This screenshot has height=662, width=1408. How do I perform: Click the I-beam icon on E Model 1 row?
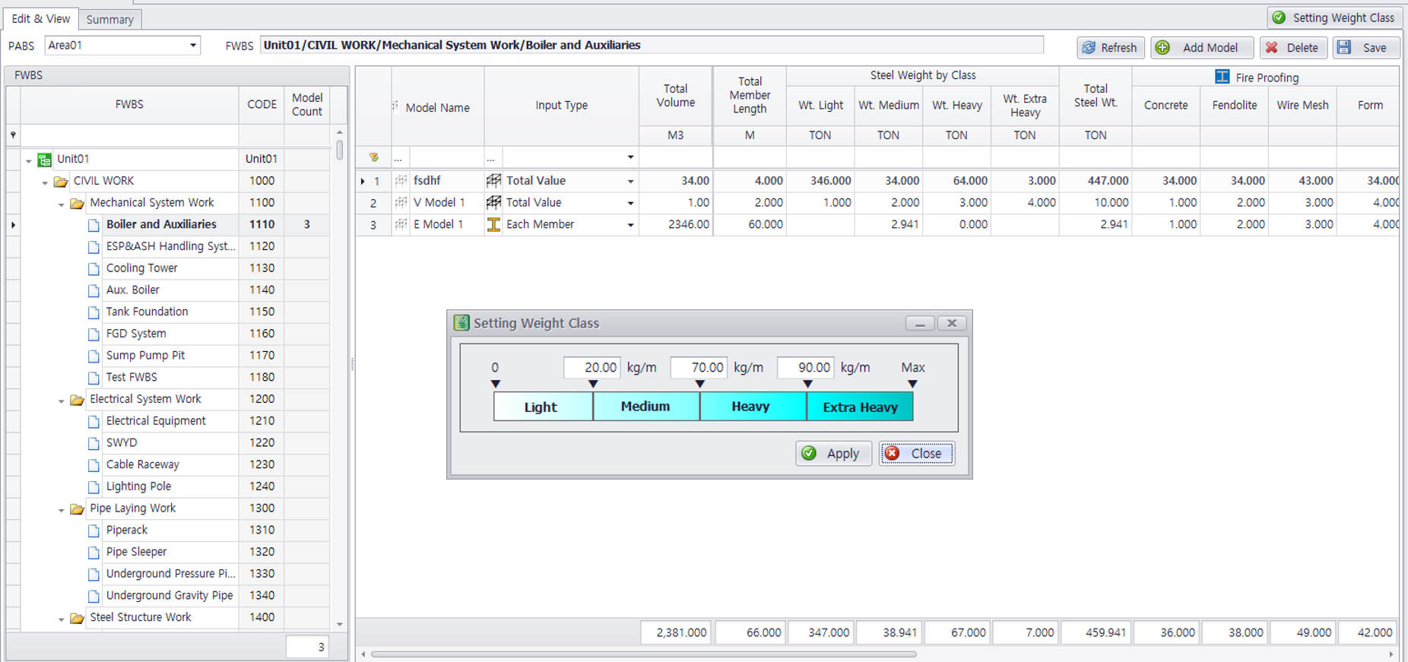493,225
